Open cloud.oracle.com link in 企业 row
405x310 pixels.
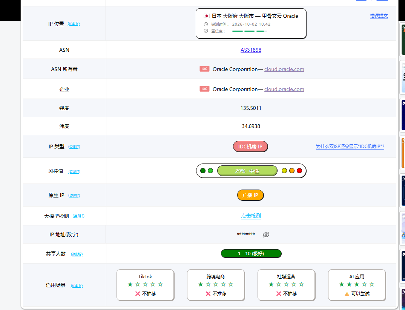point(284,89)
